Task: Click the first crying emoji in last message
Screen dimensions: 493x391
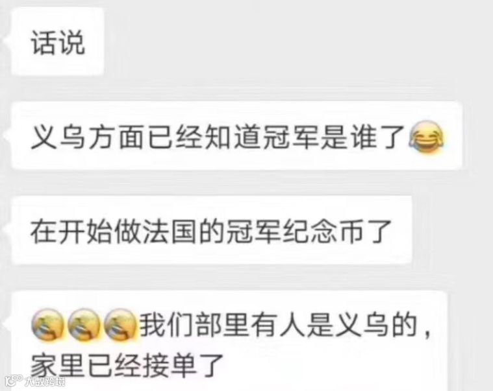Action: [x=47, y=325]
